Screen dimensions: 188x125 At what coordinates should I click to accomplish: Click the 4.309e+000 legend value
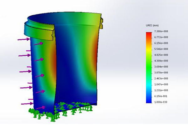[x=161, y=61]
